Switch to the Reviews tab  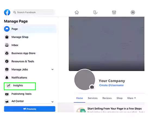[107, 98]
